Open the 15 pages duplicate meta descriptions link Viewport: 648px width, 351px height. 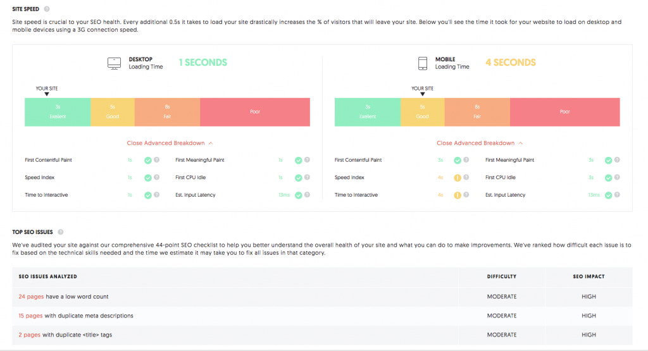30,316
